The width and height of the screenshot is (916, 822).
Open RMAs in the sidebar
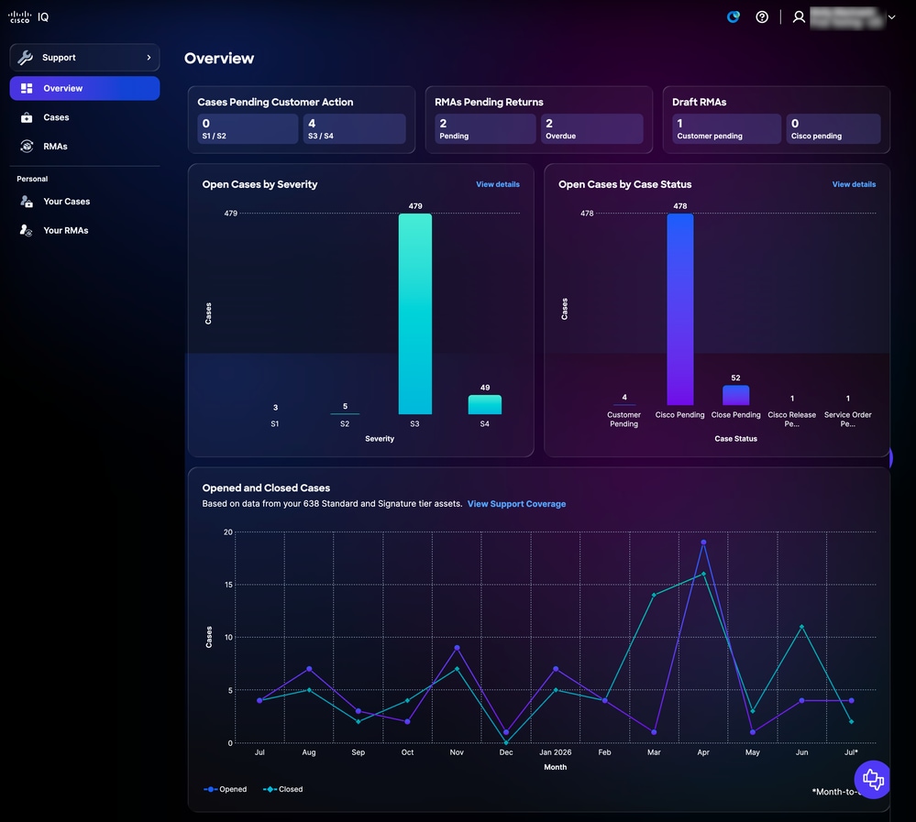84,147
